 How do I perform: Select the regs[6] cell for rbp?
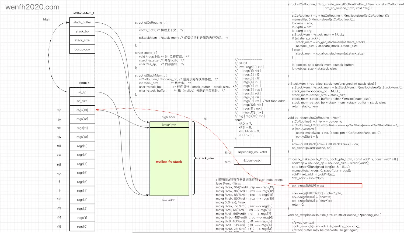(82, 173)
